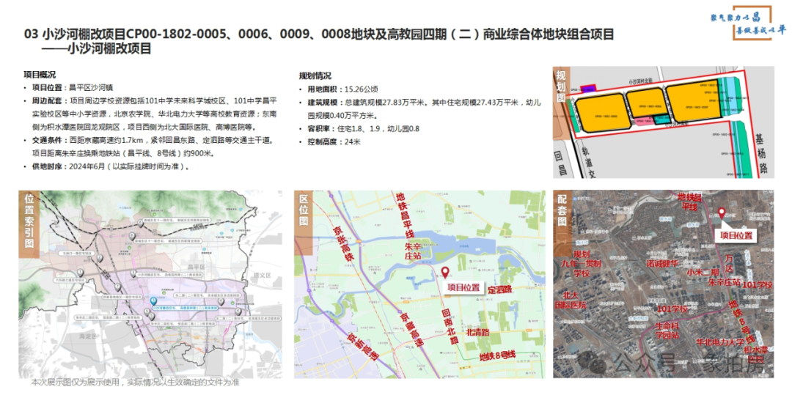Click the blue highlighted pin in the 位置索引图 map

[153, 301]
